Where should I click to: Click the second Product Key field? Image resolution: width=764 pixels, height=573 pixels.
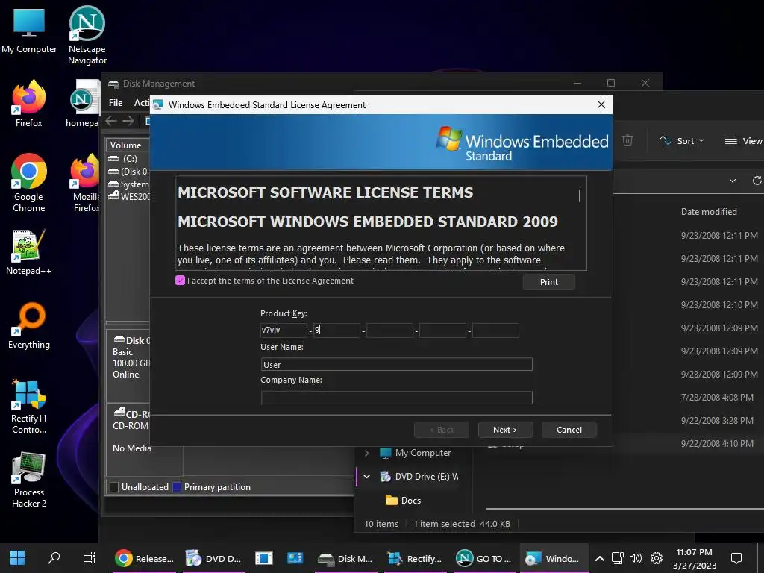tap(336, 331)
